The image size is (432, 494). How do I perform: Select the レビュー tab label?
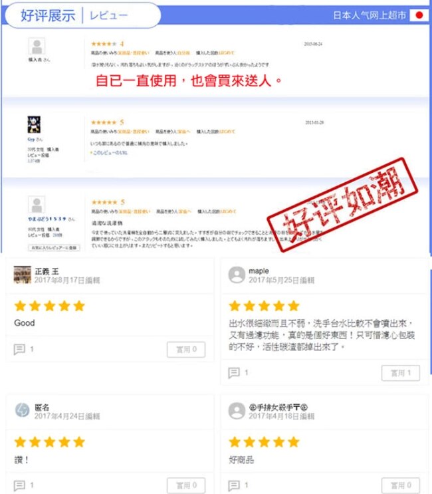(108, 15)
